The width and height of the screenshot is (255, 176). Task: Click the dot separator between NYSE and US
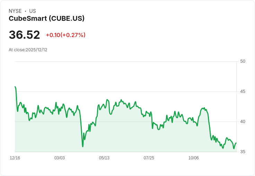point(25,11)
